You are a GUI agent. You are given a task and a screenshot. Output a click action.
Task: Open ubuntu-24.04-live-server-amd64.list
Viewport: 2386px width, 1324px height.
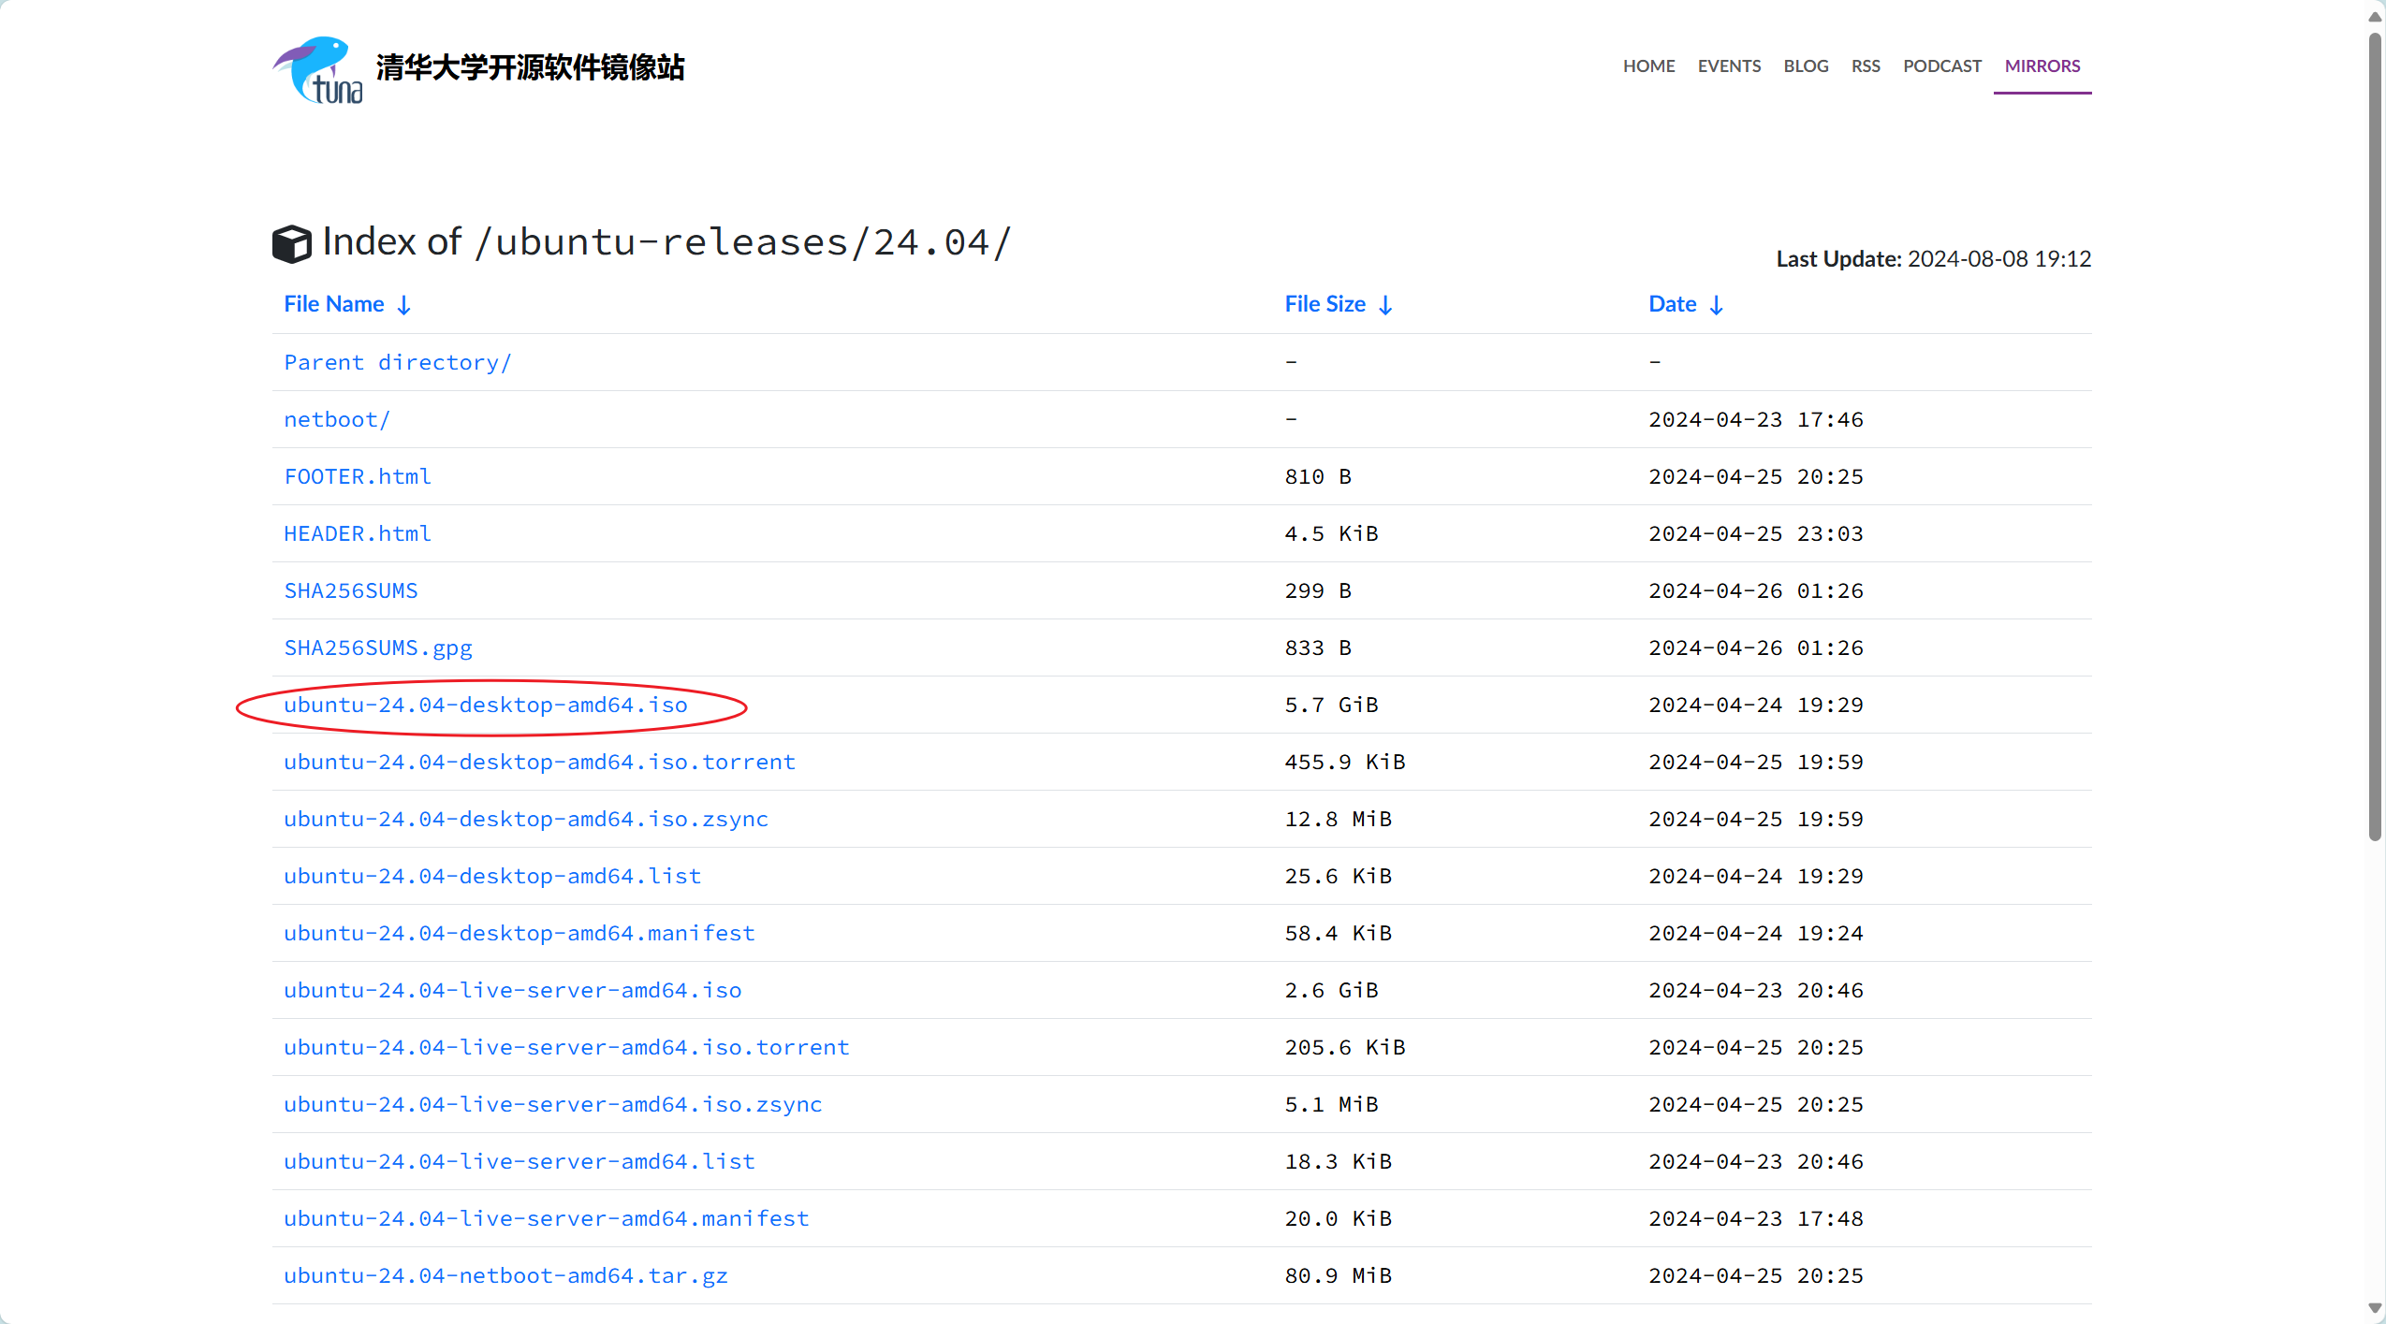coord(520,1161)
